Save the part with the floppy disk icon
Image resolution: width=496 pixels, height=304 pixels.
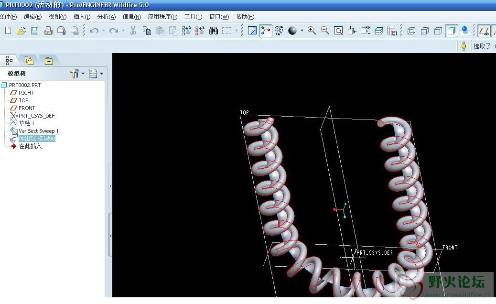click(x=34, y=31)
